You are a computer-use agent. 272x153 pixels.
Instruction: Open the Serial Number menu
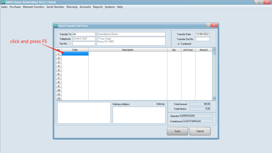tap(55, 7)
